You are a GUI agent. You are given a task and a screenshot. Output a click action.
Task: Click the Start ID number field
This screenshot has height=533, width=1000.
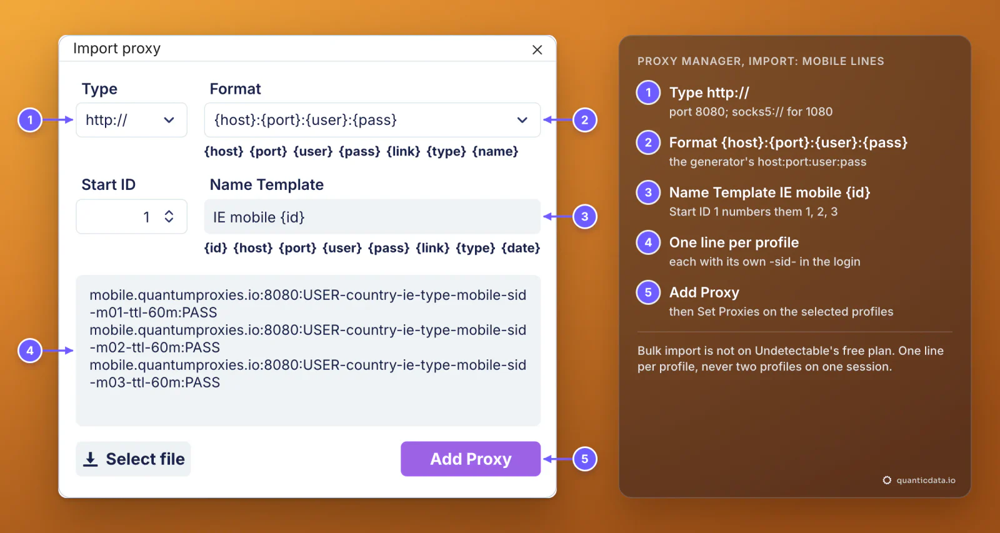click(x=131, y=217)
